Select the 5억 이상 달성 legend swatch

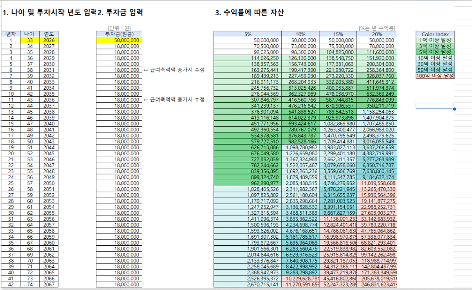click(x=435, y=52)
